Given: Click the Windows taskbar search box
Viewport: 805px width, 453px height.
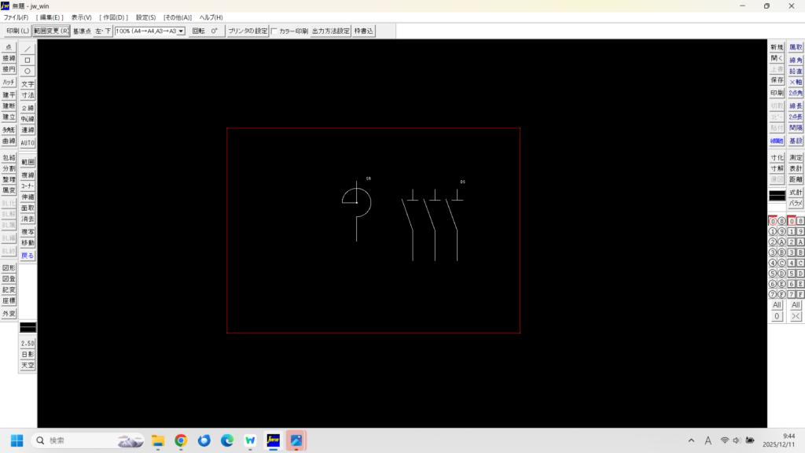Looking at the screenshot, I should pos(86,440).
